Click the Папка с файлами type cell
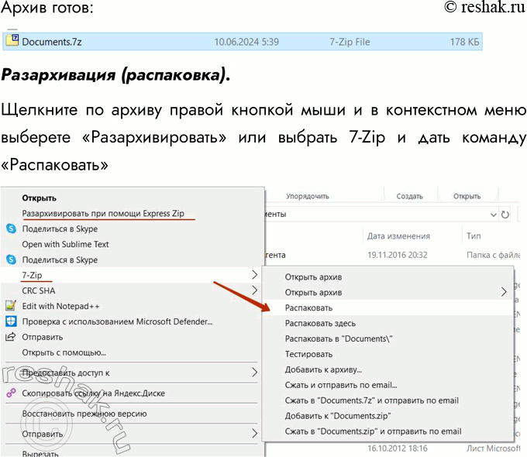This screenshot has width=527, height=457. pyautogui.click(x=493, y=255)
